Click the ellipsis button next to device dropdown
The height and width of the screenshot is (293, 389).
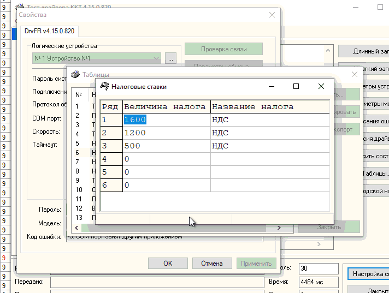(x=170, y=58)
